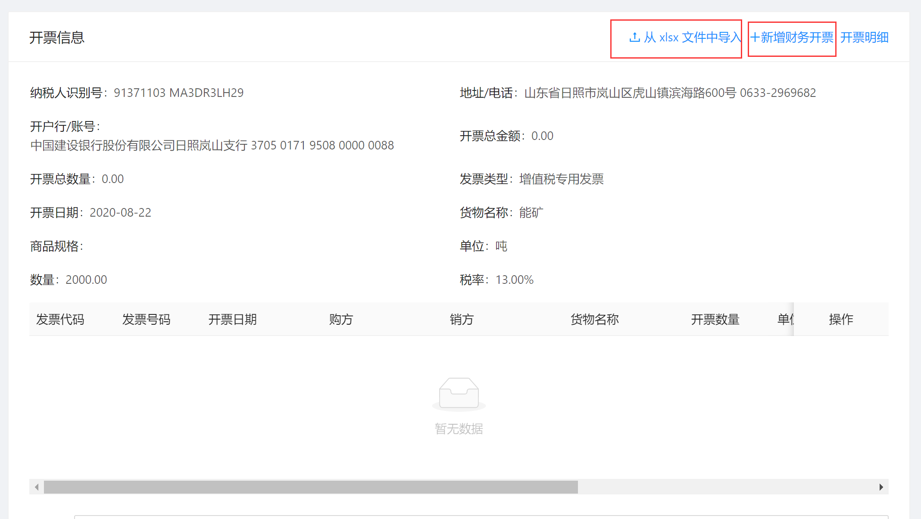This screenshot has width=921, height=519.
Task: Click the 购方 column header
Action: pos(341,319)
